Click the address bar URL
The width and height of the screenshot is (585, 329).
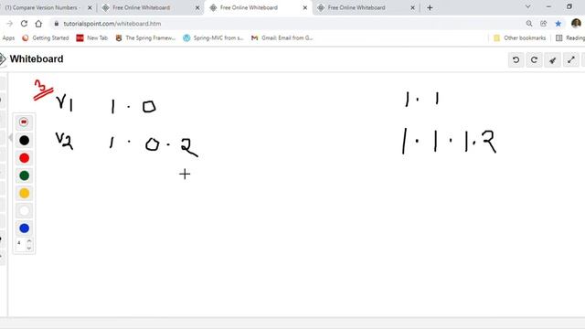click(112, 24)
